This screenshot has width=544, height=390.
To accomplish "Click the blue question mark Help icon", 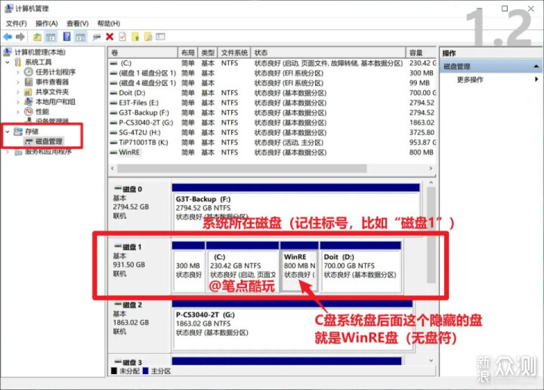I will click(67, 36).
